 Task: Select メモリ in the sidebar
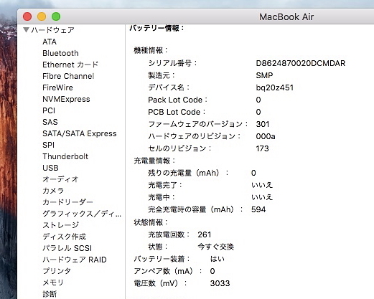pos(53,283)
